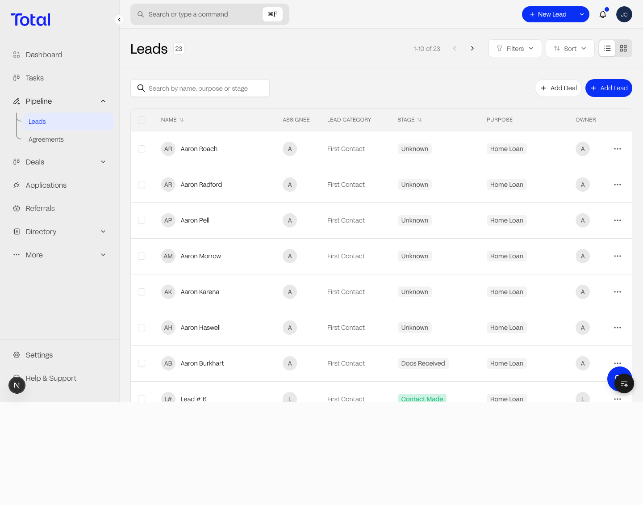
Task: Open the Filters dropdown
Action: coord(515,48)
